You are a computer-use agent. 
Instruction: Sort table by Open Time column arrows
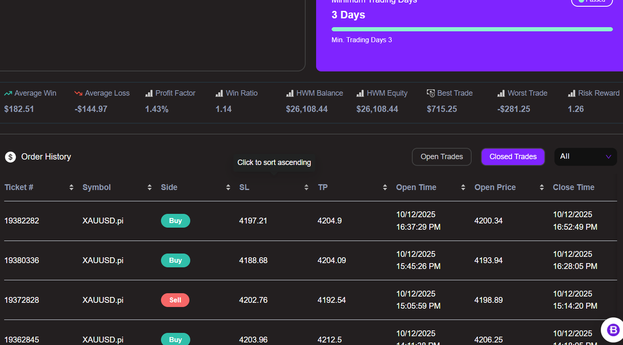[x=463, y=187]
